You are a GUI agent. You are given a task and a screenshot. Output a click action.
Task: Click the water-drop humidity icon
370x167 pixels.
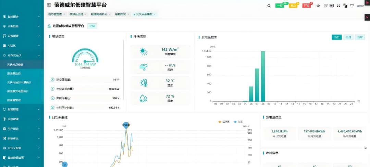pyautogui.click(x=144, y=98)
